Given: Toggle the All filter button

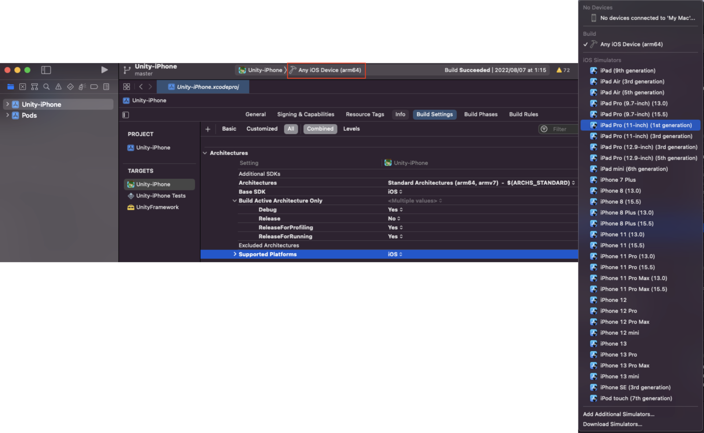Looking at the screenshot, I should [290, 128].
